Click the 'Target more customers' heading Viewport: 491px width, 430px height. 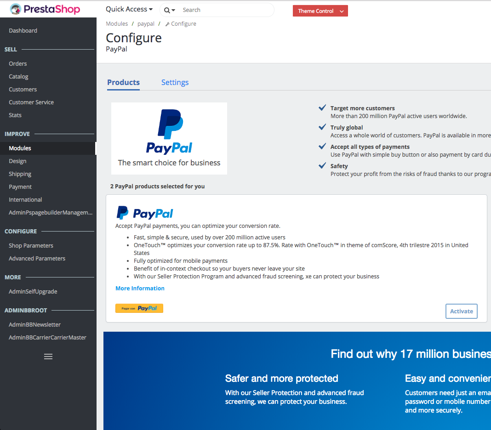[x=363, y=108]
